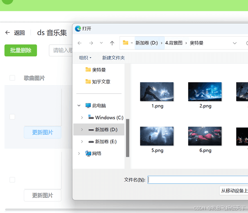The width and height of the screenshot is (248, 213).
Task: Click the 批量删除 green button
Action: point(21,50)
